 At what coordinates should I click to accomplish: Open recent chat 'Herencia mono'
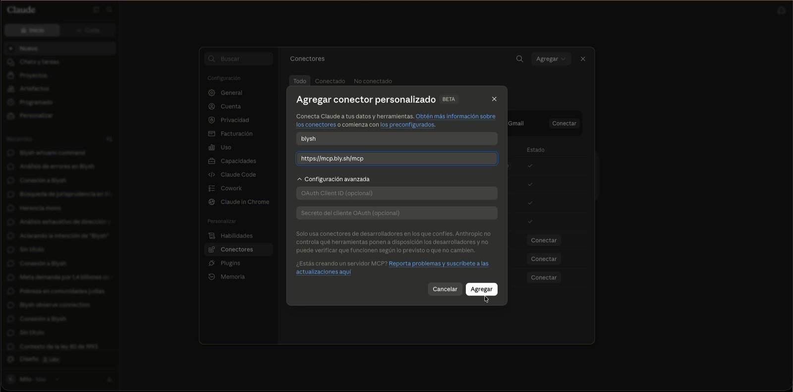pyautogui.click(x=60, y=208)
